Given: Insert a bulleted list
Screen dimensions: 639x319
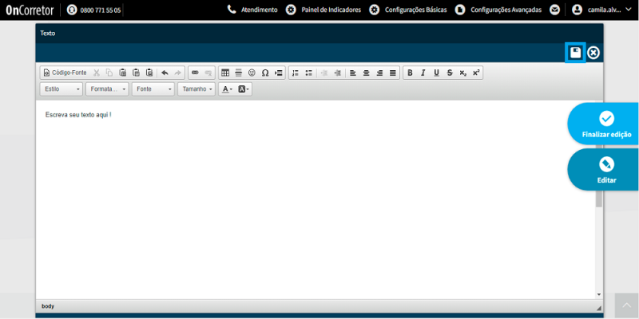Looking at the screenshot, I should (x=309, y=73).
